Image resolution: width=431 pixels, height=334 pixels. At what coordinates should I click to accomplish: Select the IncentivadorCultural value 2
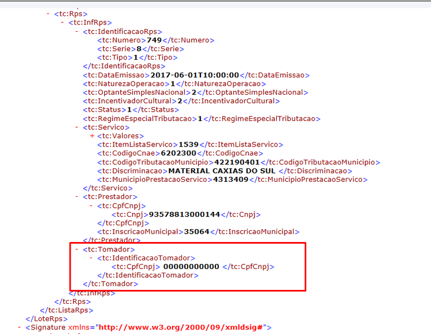(x=180, y=101)
